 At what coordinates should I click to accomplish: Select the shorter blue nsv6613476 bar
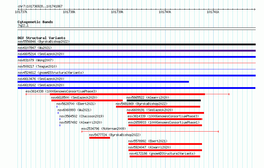103,82
